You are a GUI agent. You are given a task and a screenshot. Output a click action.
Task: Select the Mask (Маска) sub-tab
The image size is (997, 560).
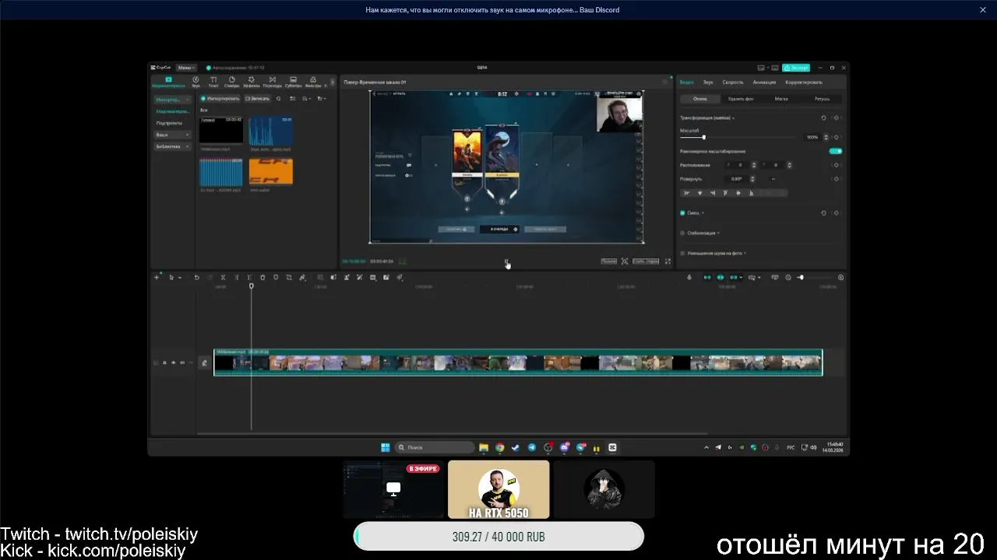click(x=781, y=99)
